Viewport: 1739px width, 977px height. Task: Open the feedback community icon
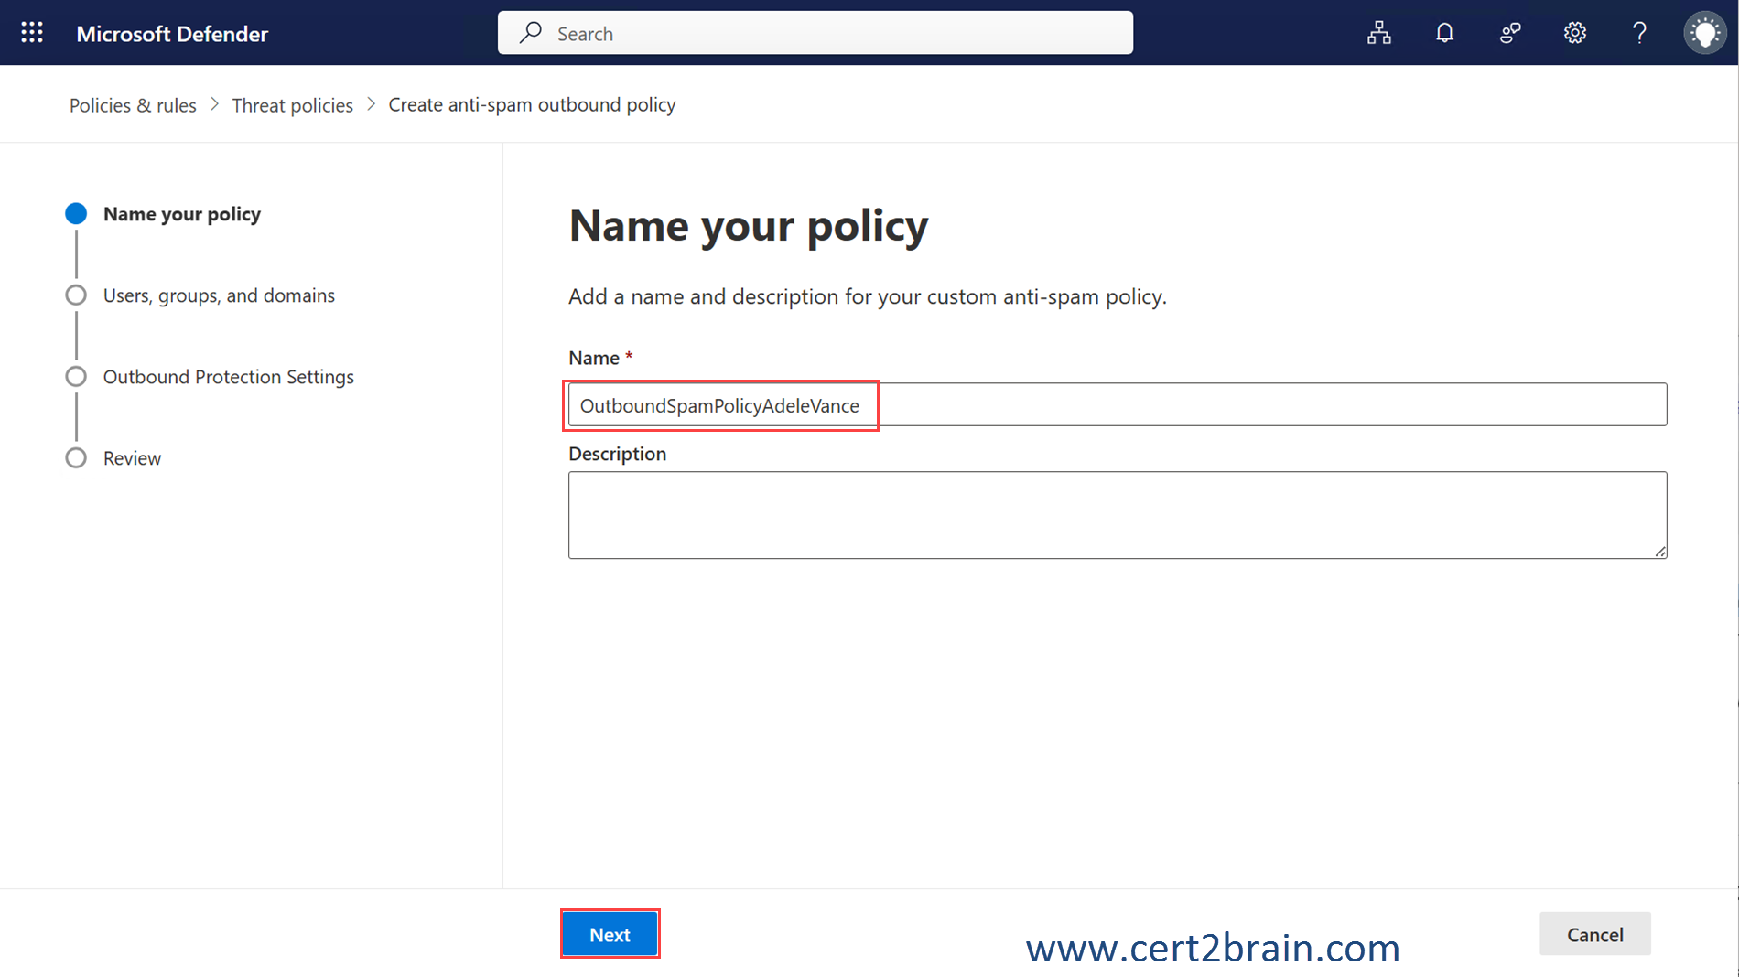[x=1509, y=33]
